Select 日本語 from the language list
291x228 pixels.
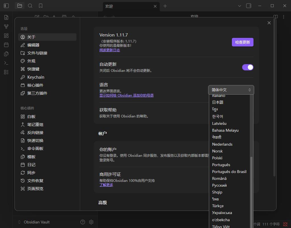[x=218, y=102]
